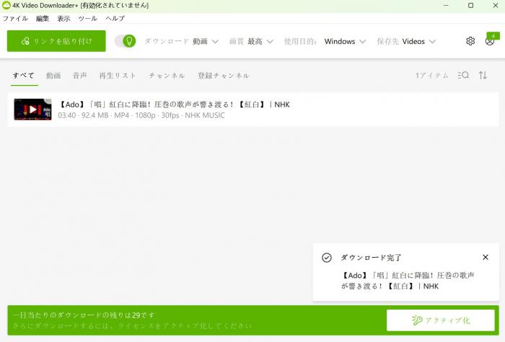This screenshot has width=505, height=342.
Task: Play the Ado video thumbnail
Action: (32, 109)
